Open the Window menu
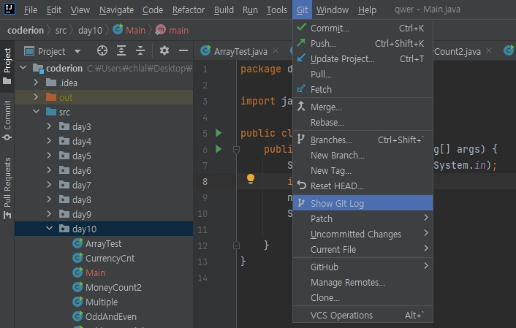Viewport: 516px width, 328px height. (333, 10)
